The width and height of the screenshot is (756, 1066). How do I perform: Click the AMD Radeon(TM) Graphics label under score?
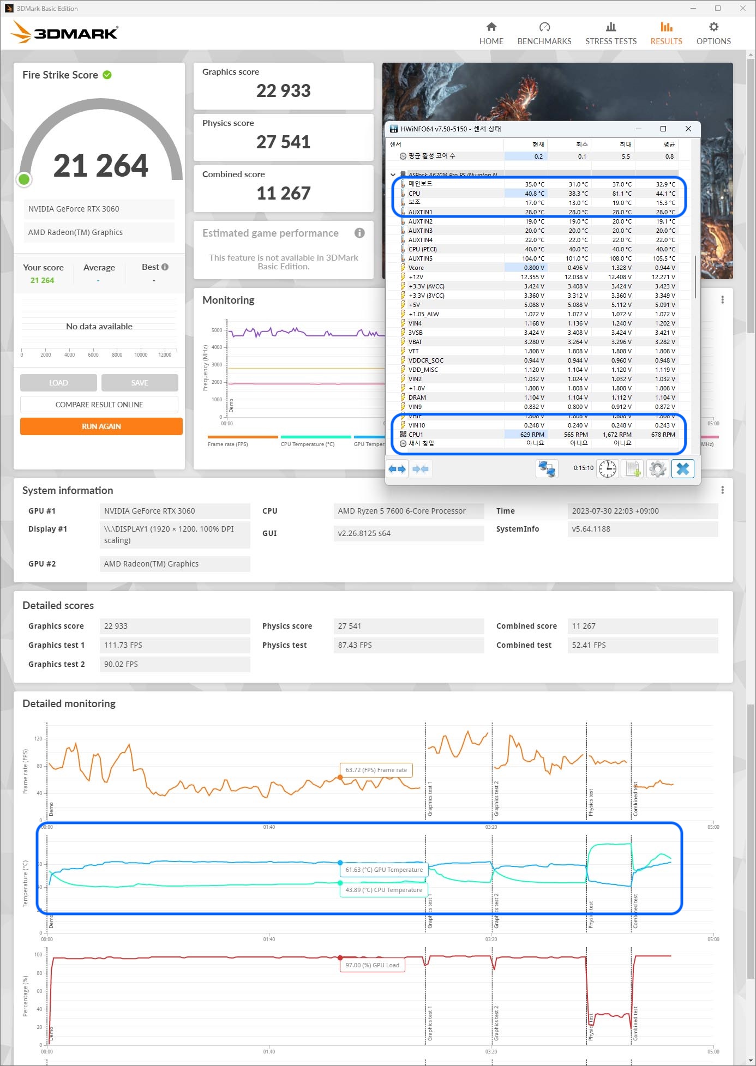click(99, 232)
